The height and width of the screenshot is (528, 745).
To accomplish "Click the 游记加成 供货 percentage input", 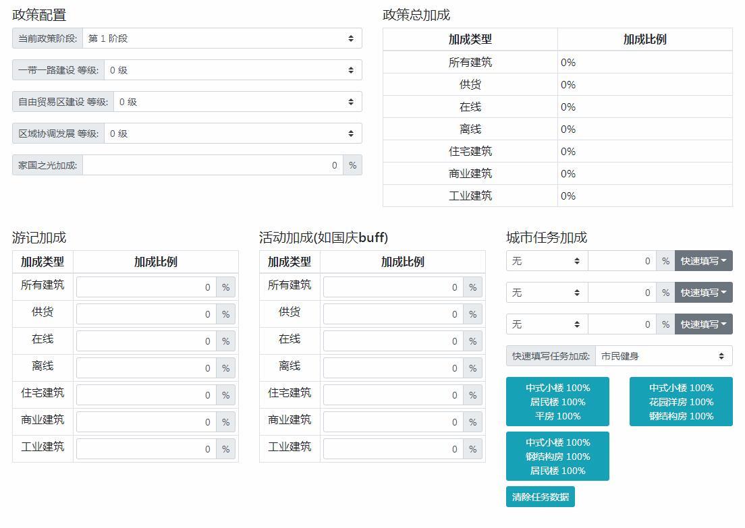I will tap(146, 314).
